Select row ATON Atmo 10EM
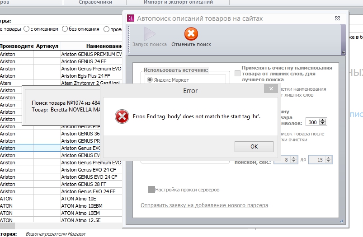Image resolution: width=363 pixels, height=237 pixels. pyautogui.click(x=61, y=213)
